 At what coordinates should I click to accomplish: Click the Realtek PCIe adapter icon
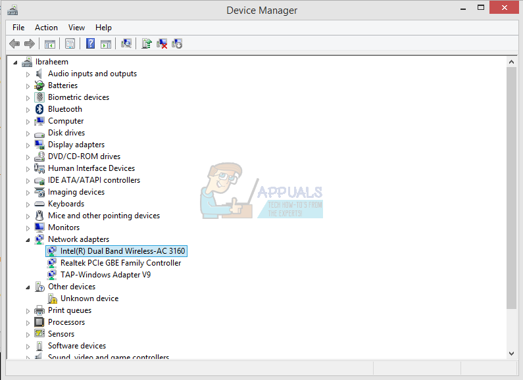pyautogui.click(x=52, y=263)
